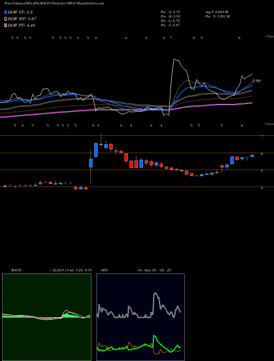274x361 pixels.
Task: Click the tallest blue candlestick near the 7 level
Action: click(x=96, y=150)
